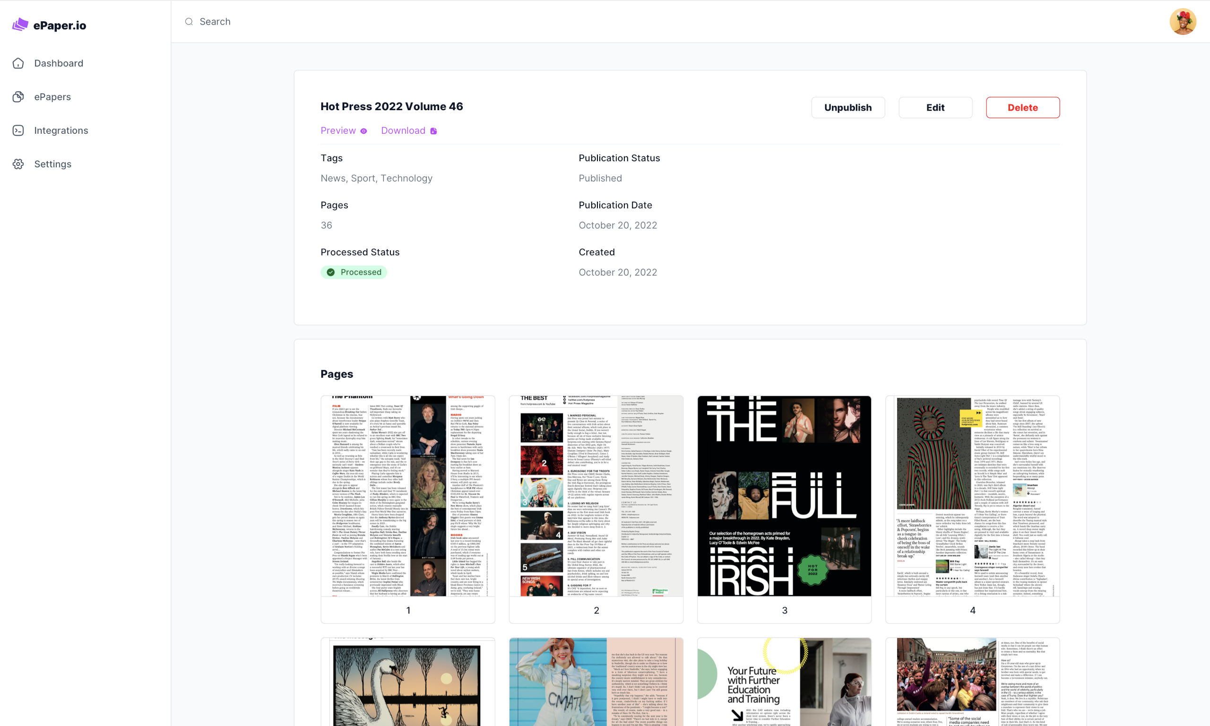The image size is (1210, 726).
Task: Click the ePaper.io brand name
Action: pos(60,26)
